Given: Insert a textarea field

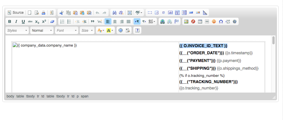Looking at the screenshot, I should (177, 13).
